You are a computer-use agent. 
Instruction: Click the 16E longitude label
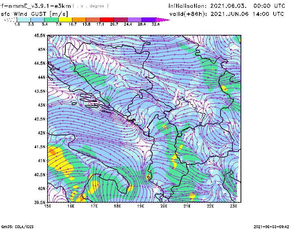(x=71, y=206)
